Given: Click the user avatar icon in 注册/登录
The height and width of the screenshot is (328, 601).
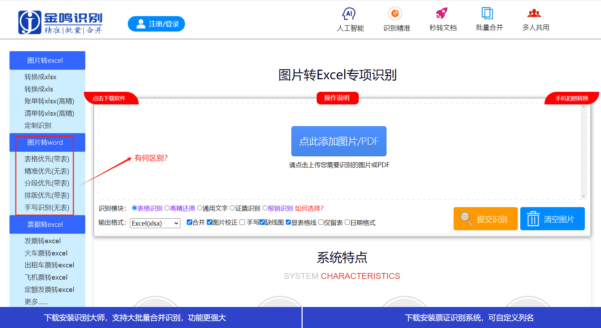Looking at the screenshot, I should [x=141, y=24].
